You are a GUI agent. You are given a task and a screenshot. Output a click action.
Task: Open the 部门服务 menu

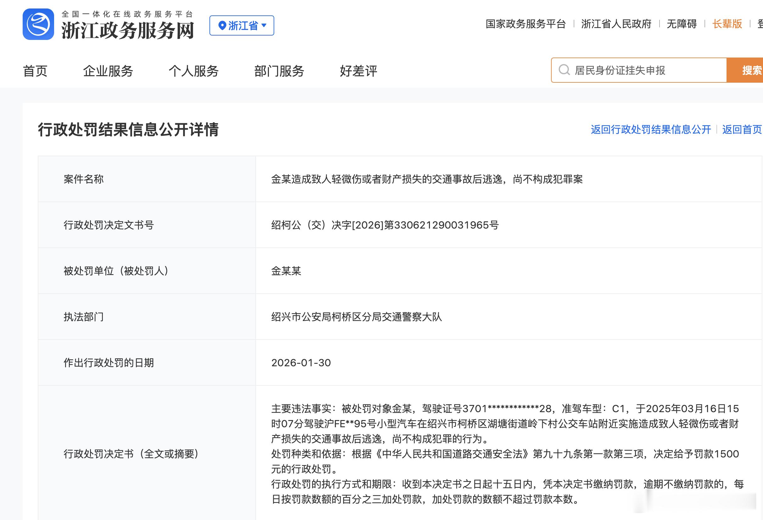tap(279, 71)
